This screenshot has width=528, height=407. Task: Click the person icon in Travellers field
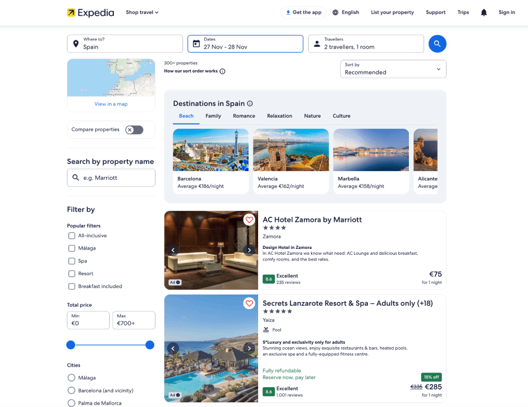point(317,44)
